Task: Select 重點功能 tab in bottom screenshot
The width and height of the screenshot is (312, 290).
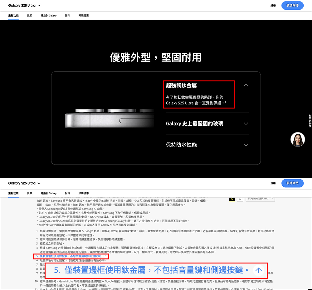Action: coord(13,193)
